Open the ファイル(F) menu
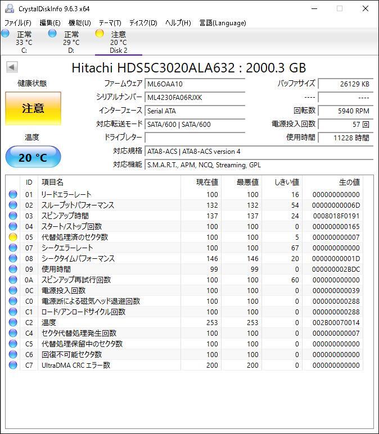The height and width of the screenshot is (434, 379). (18, 22)
